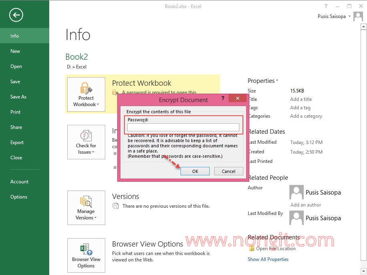This screenshot has width=367, height=275.
Task: Click Add a title property field
Action: [x=301, y=99]
